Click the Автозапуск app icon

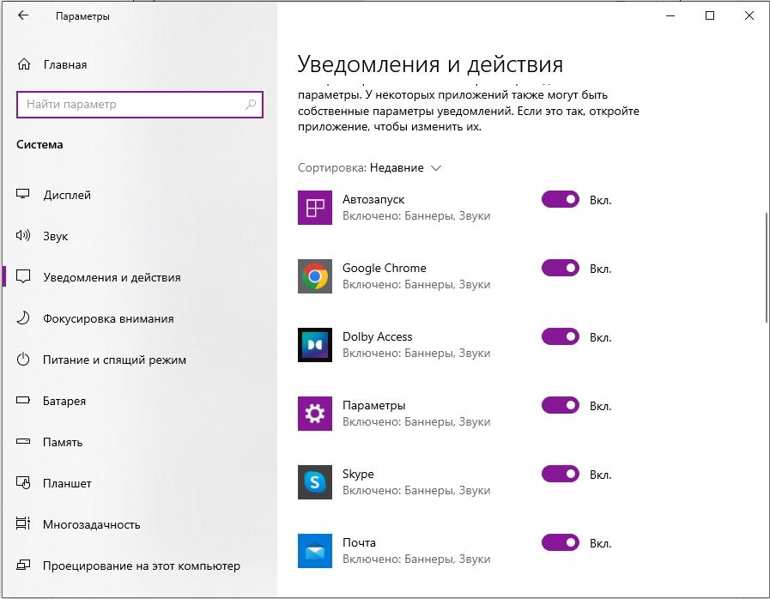[315, 208]
